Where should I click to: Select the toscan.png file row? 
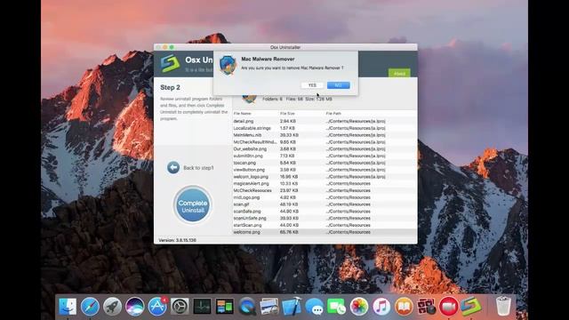[x=324, y=163]
